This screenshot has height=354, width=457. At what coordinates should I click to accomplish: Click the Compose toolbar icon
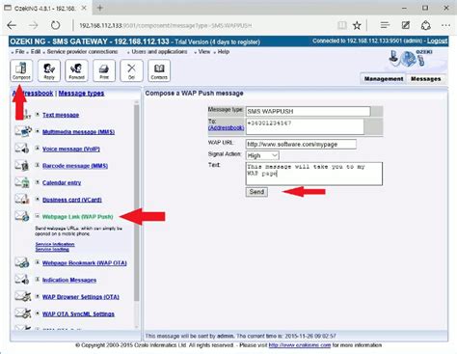[x=21, y=70]
